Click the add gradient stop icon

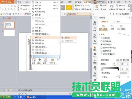pyautogui.click(x=122, y=69)
